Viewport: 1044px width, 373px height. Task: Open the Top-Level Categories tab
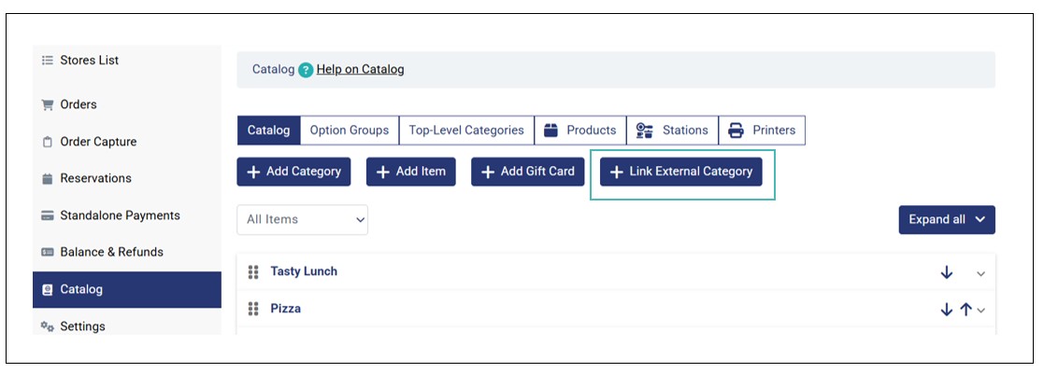tap(466, 131)
